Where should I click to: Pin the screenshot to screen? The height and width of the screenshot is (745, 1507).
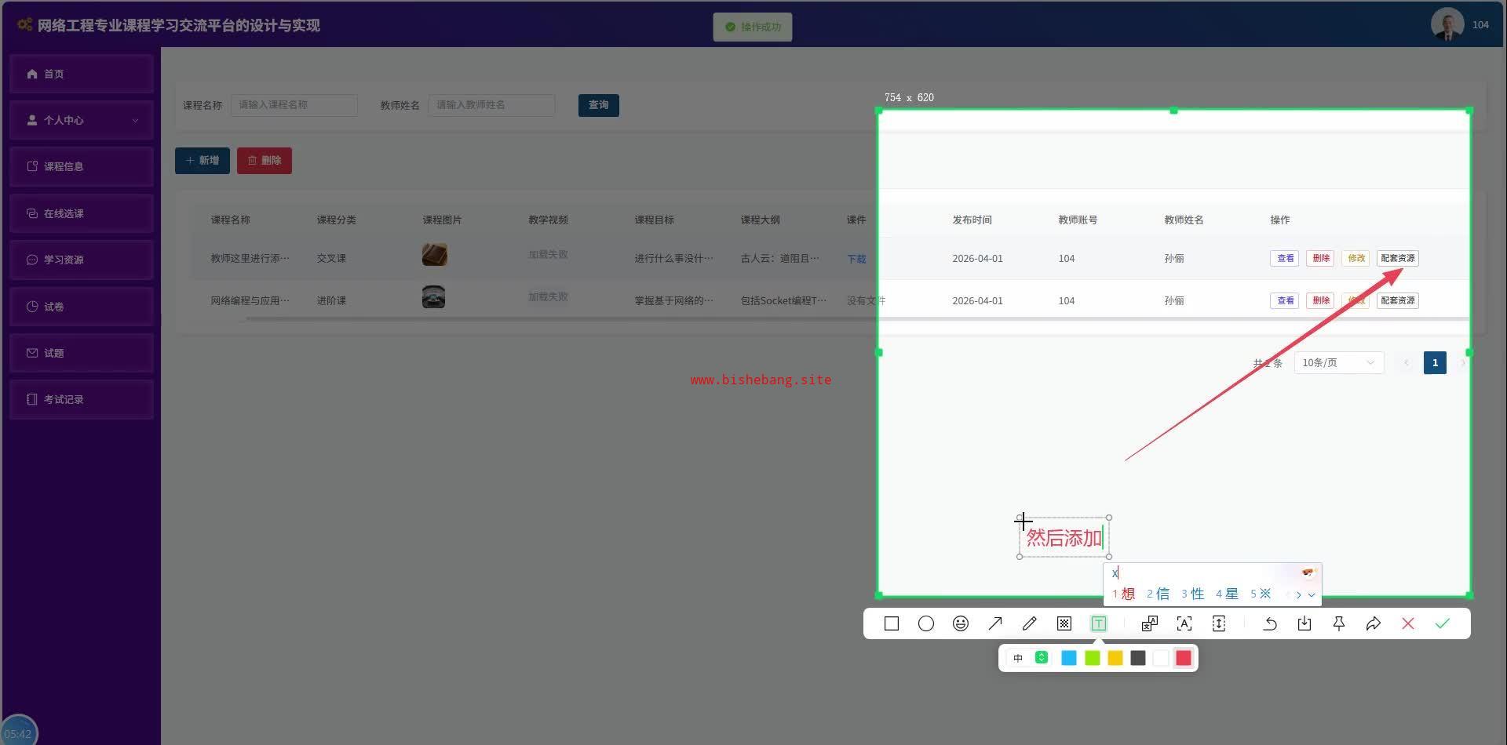pyautogui.click(x=1339, y=623)
